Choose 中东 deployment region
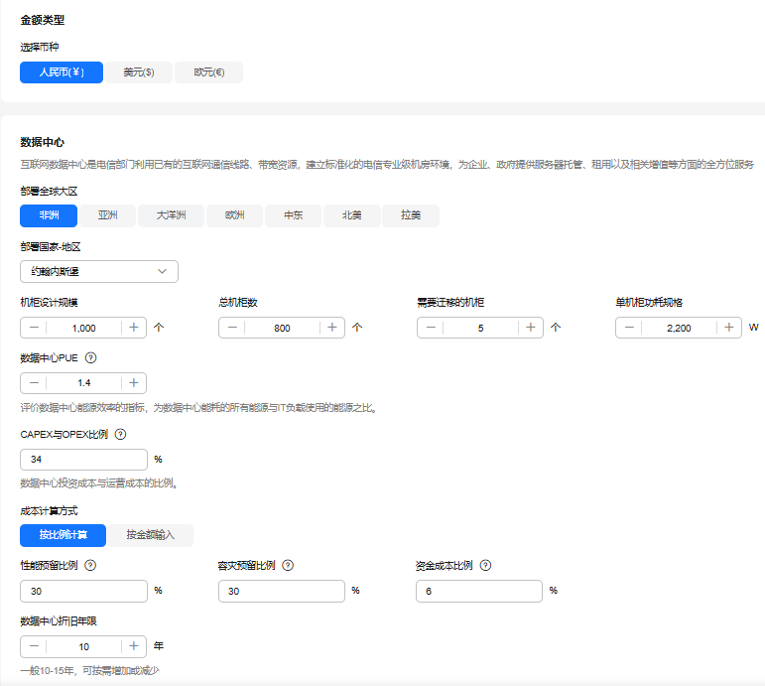Viewport: 765px width, 686px height. tap(294, 215)
